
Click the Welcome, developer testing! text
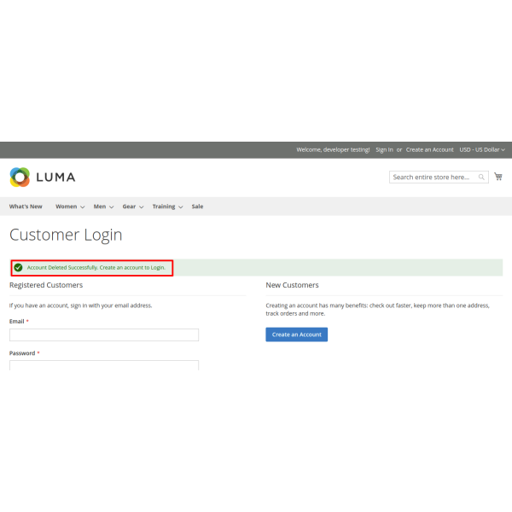(333, 149)
